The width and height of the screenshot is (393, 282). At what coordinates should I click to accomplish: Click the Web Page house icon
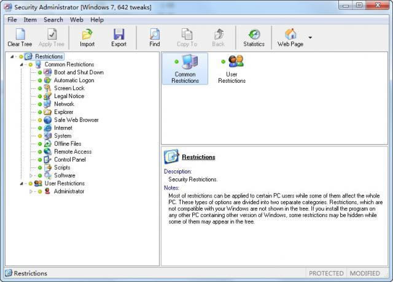point(290,34)
